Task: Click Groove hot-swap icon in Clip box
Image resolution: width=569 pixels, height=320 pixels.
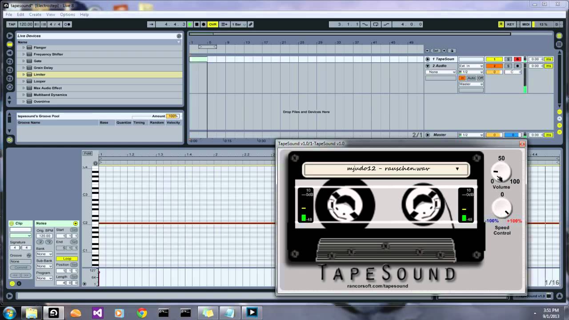Action: pos(29,256)
